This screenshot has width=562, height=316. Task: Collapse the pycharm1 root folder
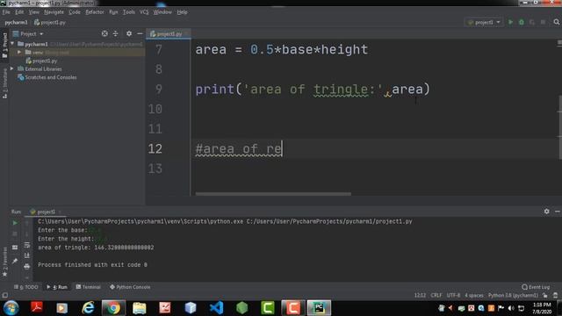[x=12, y=44]
